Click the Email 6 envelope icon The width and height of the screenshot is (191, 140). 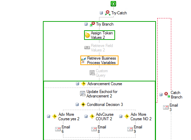[58, 129]
